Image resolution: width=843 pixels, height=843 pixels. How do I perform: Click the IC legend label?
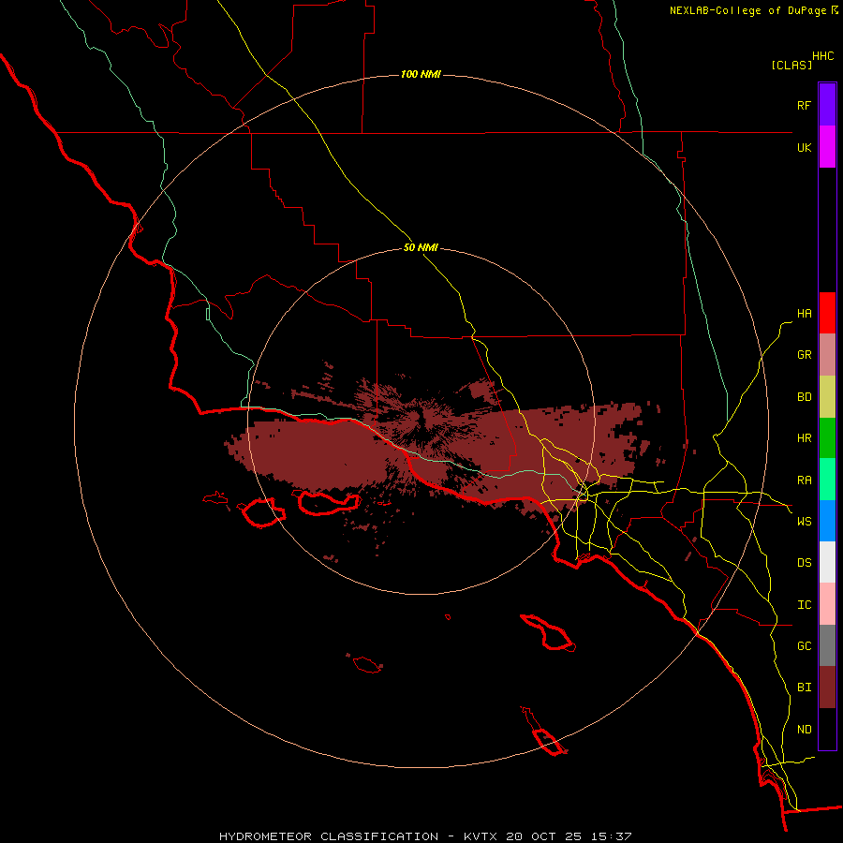804,605
